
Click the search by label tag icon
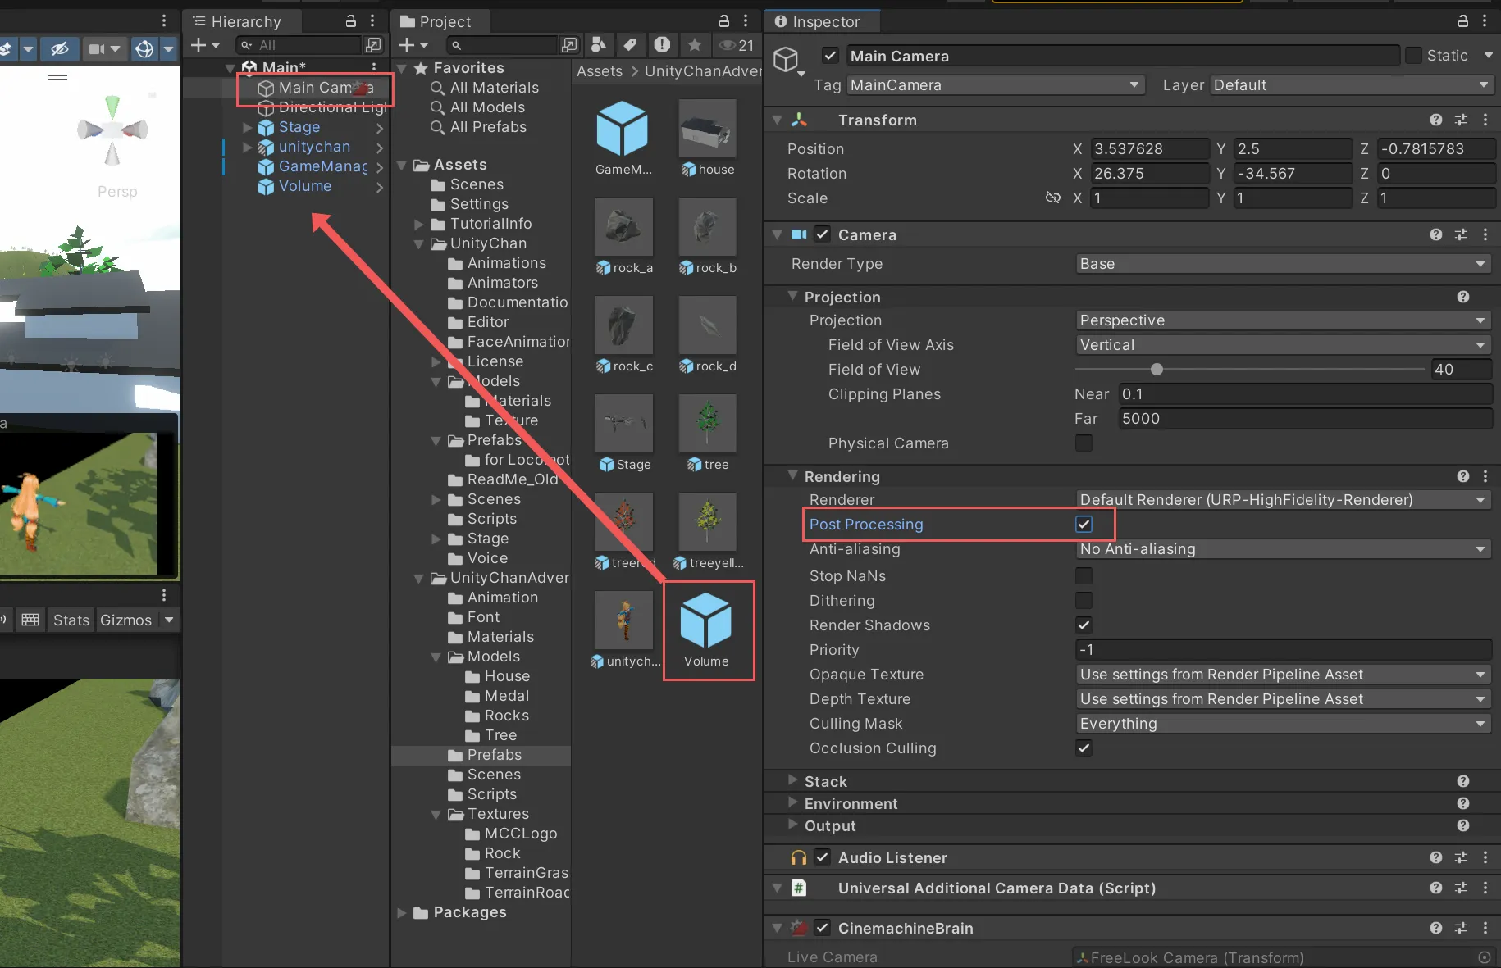630,45
